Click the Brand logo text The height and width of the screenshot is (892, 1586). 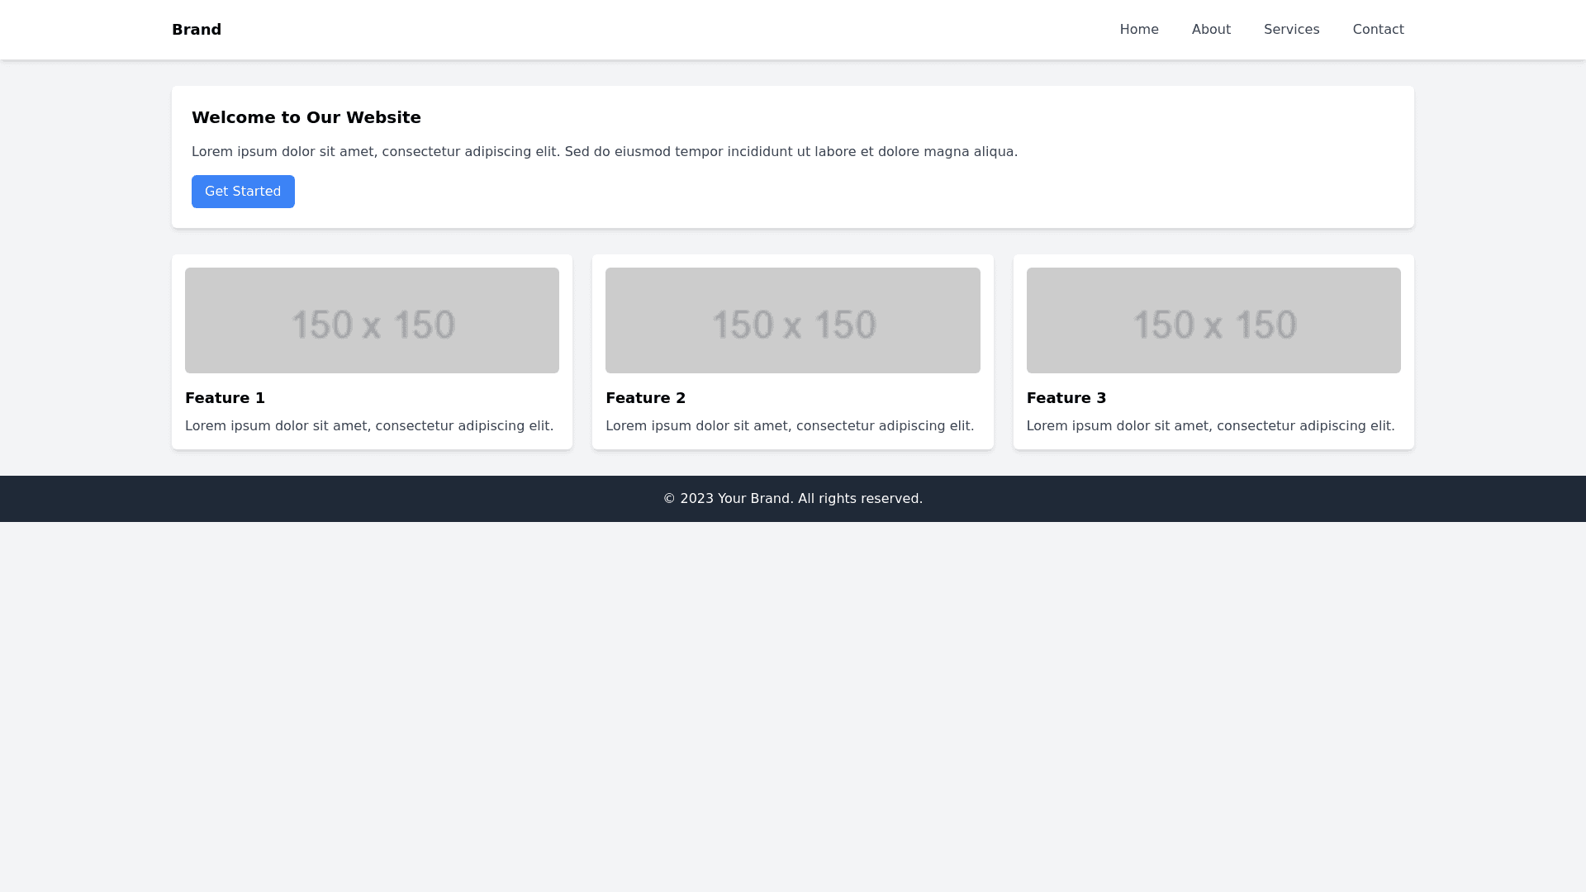pos(197,30)
